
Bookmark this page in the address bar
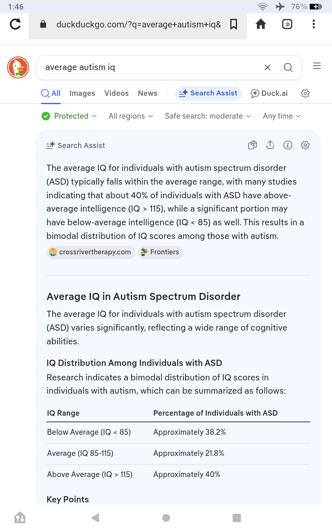[234, 24]
